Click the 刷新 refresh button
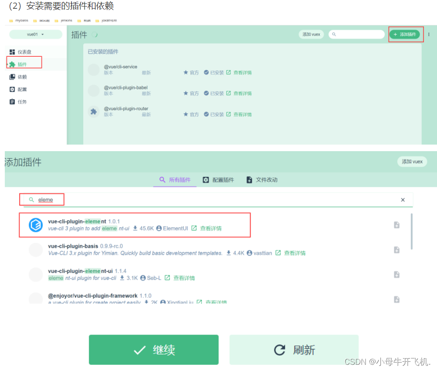This screenshot has height=370, width=437. 294,349
